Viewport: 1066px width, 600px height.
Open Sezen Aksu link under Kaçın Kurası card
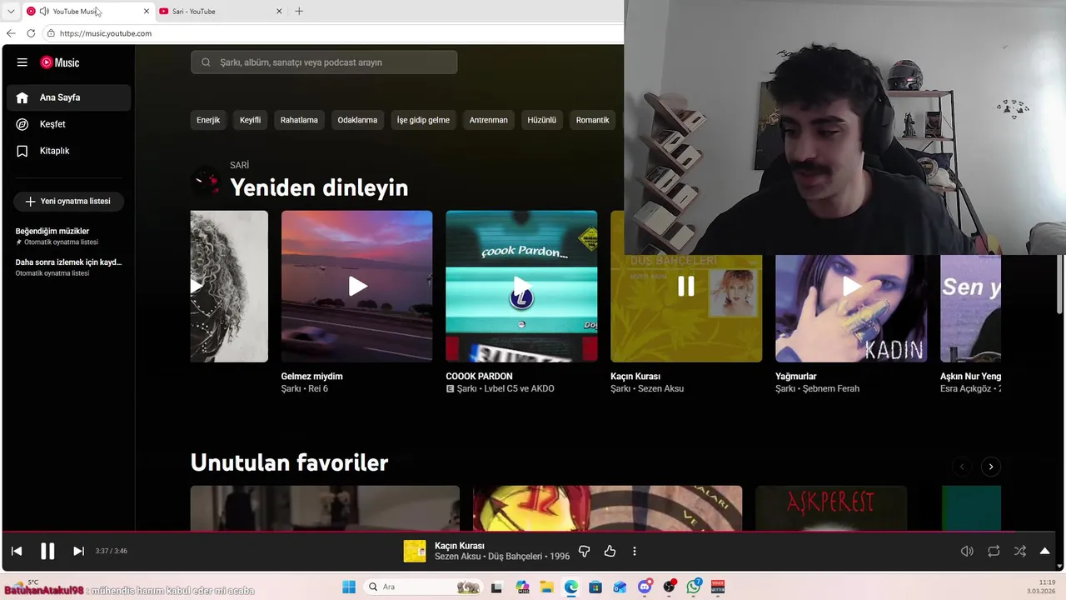(660, 389)
